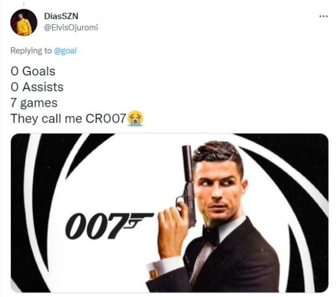Click the 'They call me CR007' text

[68, 118]
